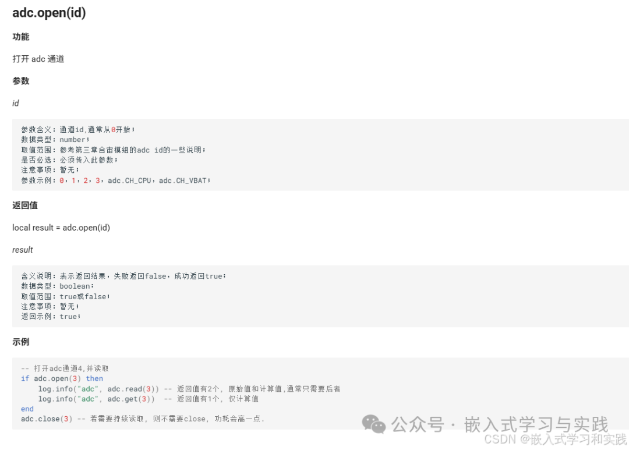This screenshot has width=629, height=450.
Task: Click the italic id parameter label
Action: click(16, 103)
